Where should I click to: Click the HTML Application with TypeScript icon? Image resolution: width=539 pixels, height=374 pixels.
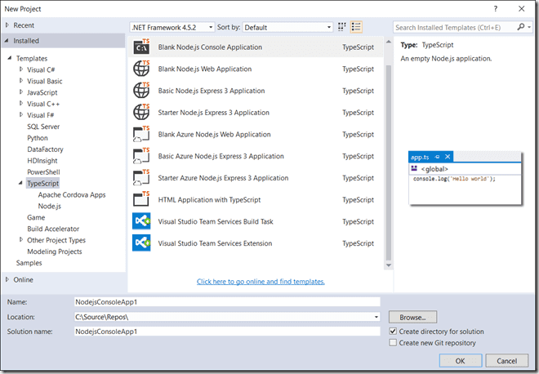point(141,199)
